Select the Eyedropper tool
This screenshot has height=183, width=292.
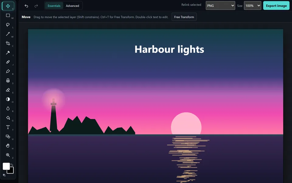click(x=8, y=53)
